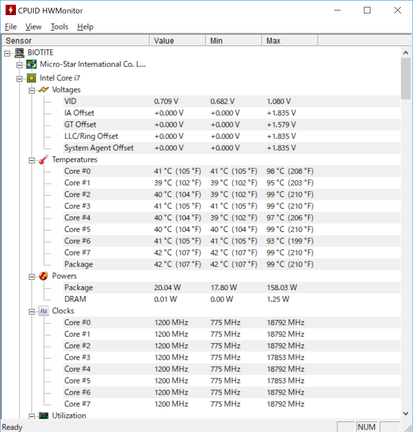Image resolution: width=413 pixels, height=432 pixels.
Task: Click the Utilization graph icon
Action: [43, 416]
